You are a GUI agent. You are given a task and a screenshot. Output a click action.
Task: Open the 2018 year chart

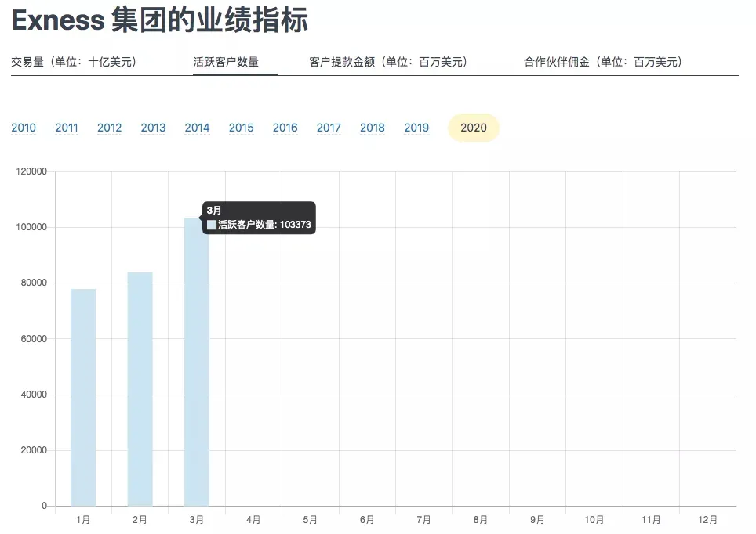coord(373,128)
